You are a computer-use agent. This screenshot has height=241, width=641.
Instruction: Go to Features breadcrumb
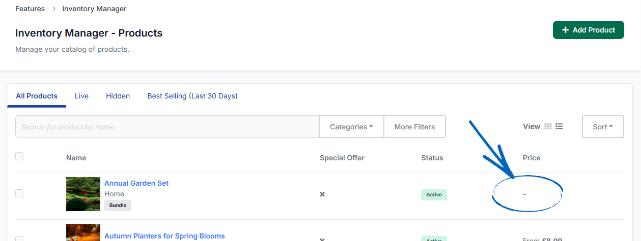click(30, 9)
